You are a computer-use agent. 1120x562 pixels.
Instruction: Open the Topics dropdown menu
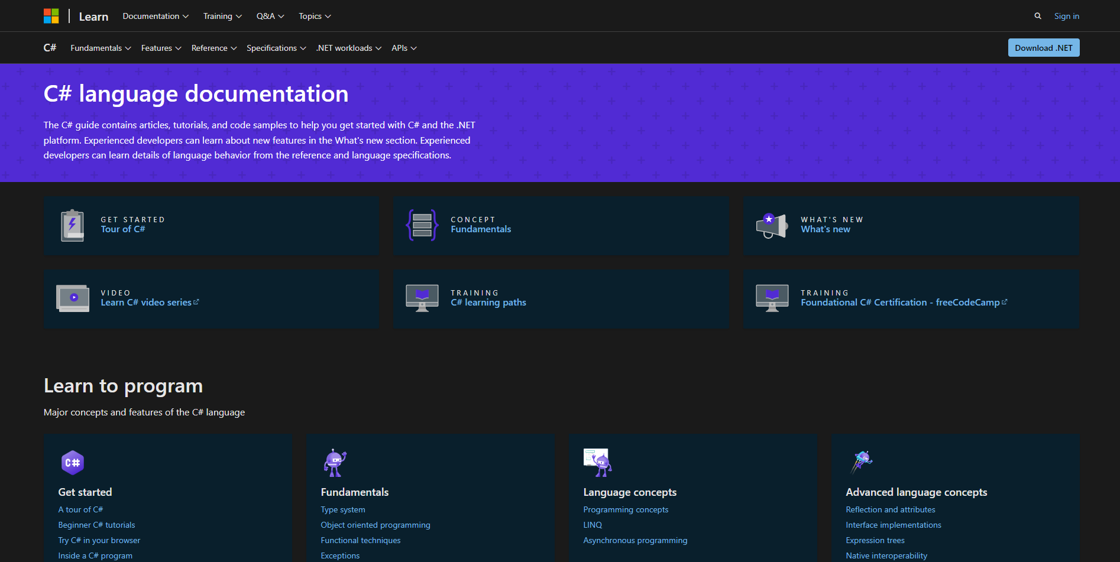click(315, 16)
